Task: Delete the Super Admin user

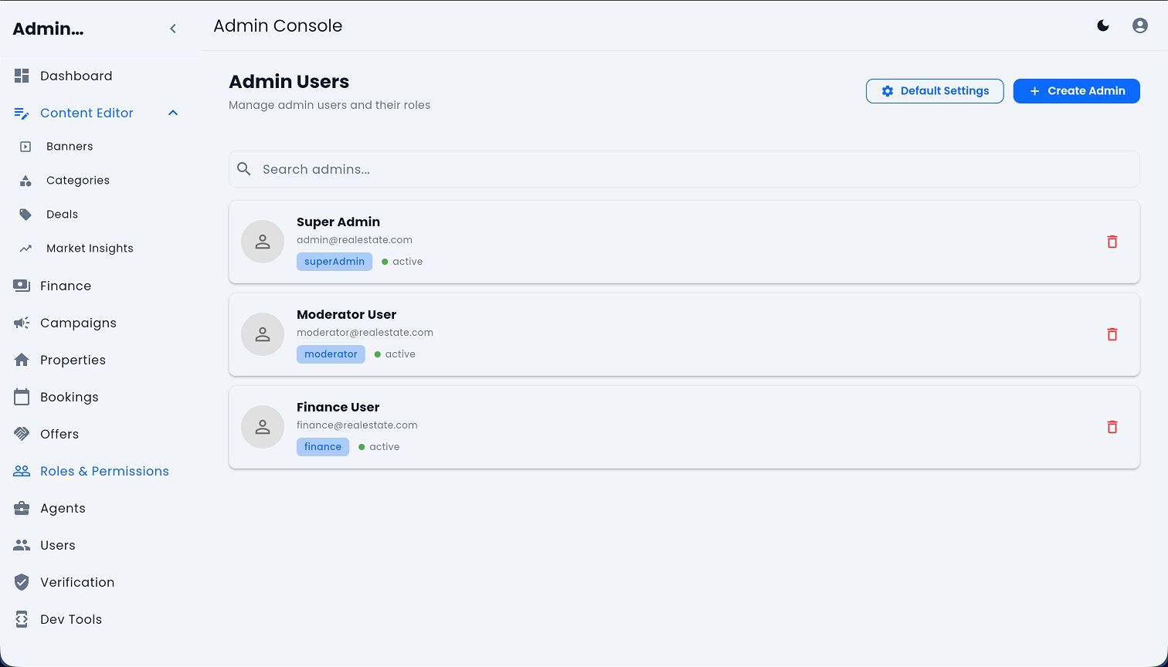Action: pos(1112,242)
